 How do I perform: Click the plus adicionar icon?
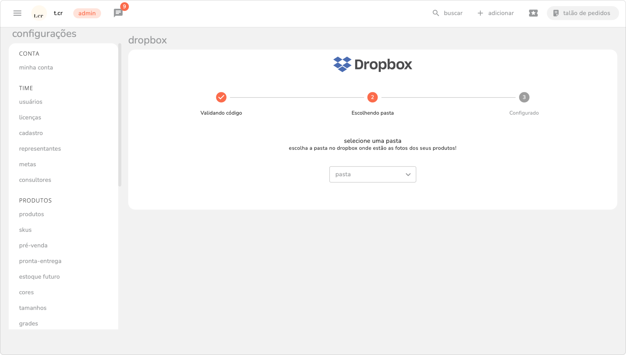coord(480,13)
